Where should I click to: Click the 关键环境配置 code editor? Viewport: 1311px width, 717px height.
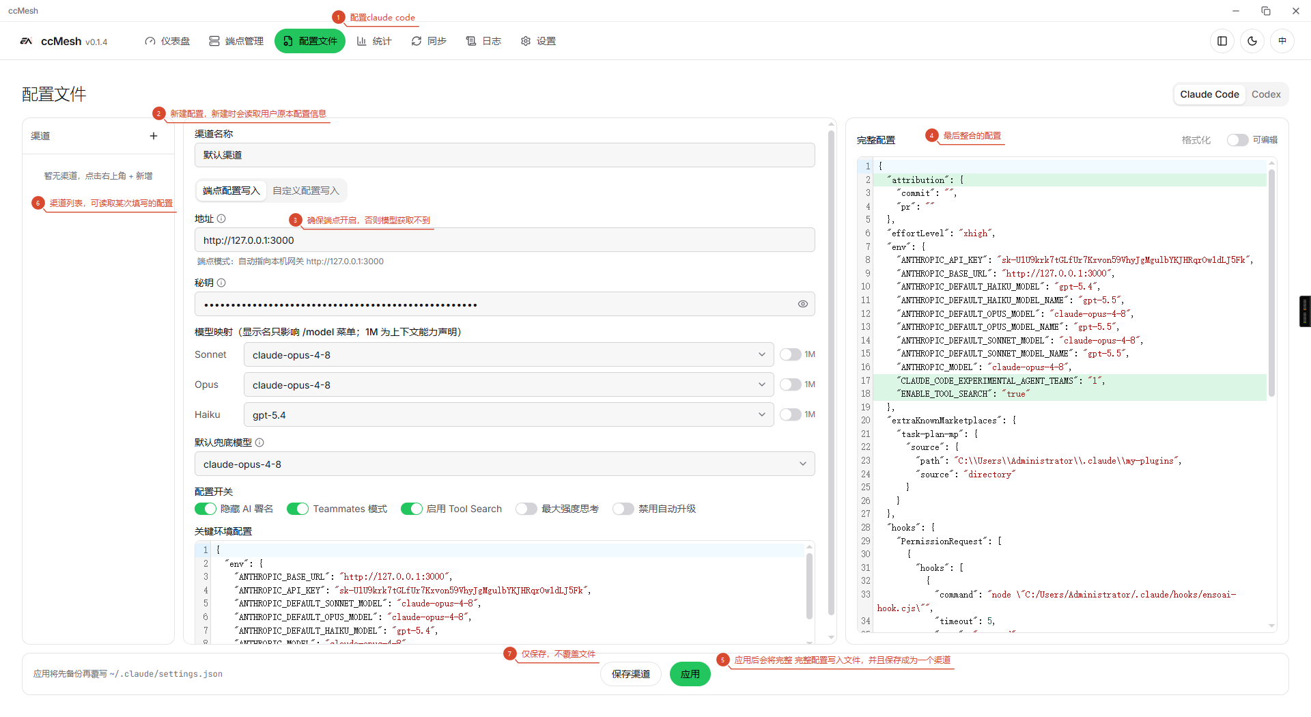click(x=505, y=593)
